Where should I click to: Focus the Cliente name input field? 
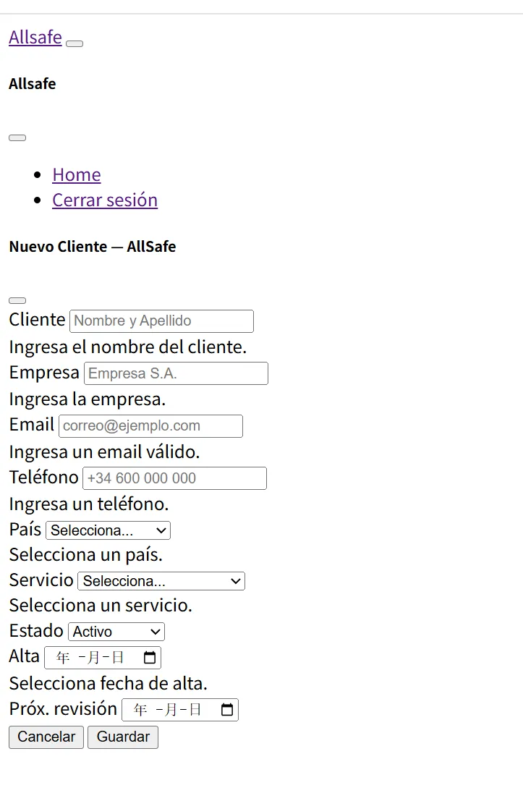tap(161, 321)
